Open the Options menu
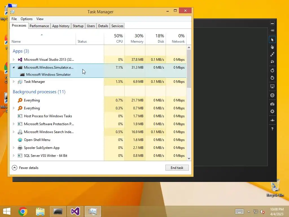Viewport: 289px width, 217px height. (27, 19)
